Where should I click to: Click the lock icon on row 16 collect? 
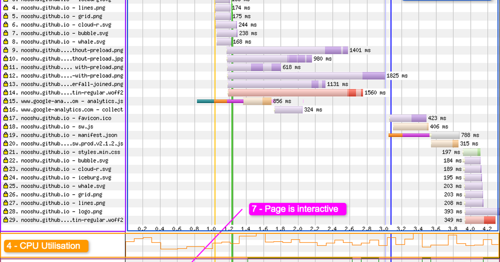click(x=6, y=109)
